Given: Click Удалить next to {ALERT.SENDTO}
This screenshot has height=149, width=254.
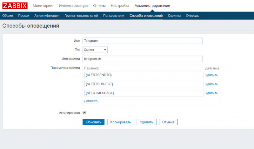Looking at the screenshot, I should click(211, 75).
